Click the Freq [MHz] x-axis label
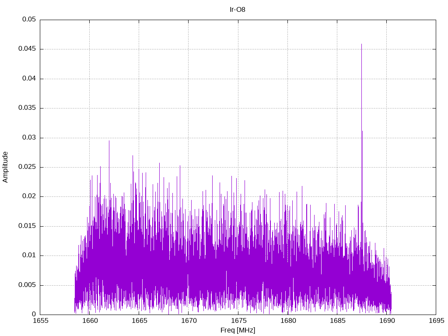 (x=238, y=330)
